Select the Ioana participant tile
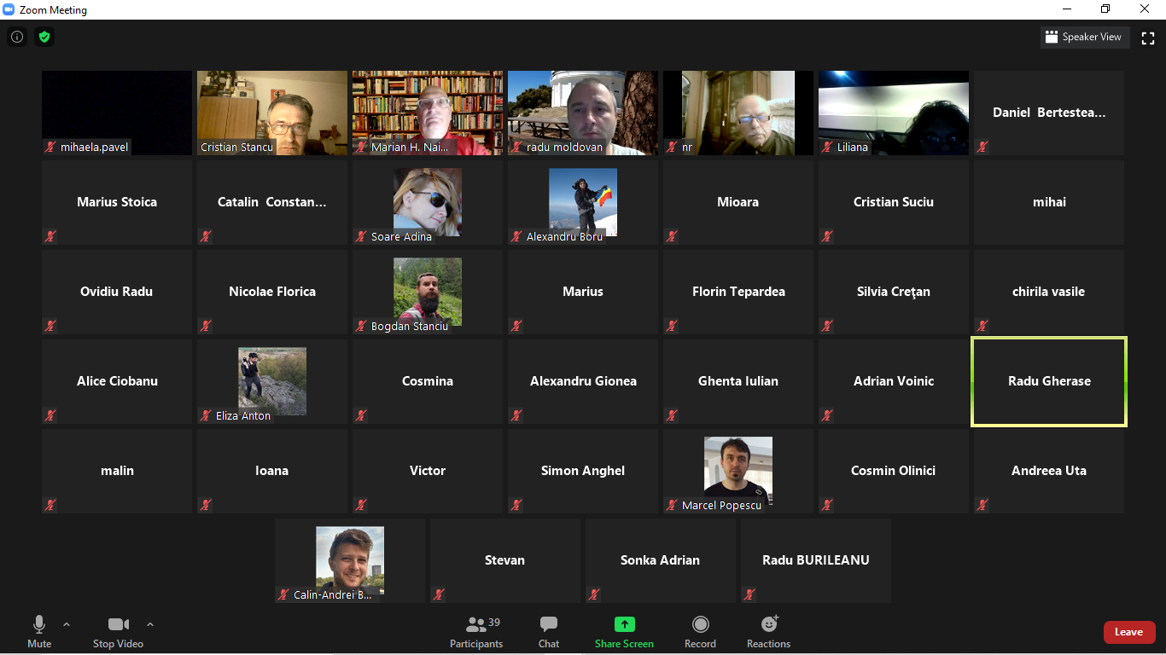The image size is (1166, 655). [272, 471]
